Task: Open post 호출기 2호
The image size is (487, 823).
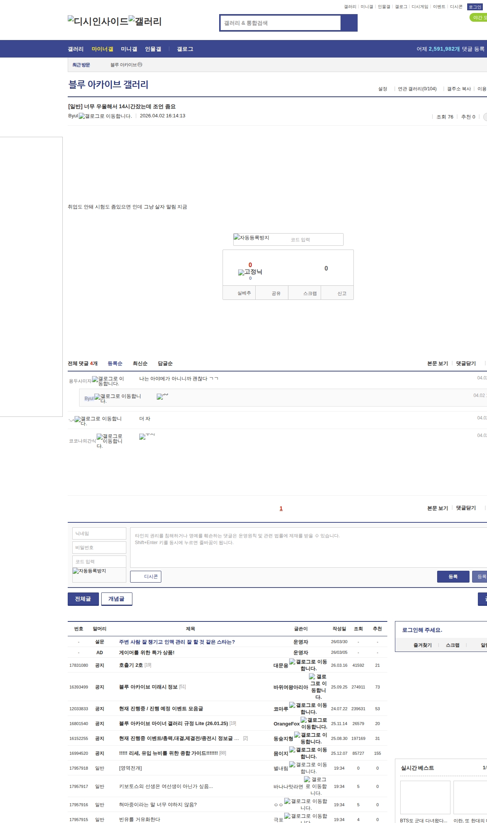Action: [131, 665]
